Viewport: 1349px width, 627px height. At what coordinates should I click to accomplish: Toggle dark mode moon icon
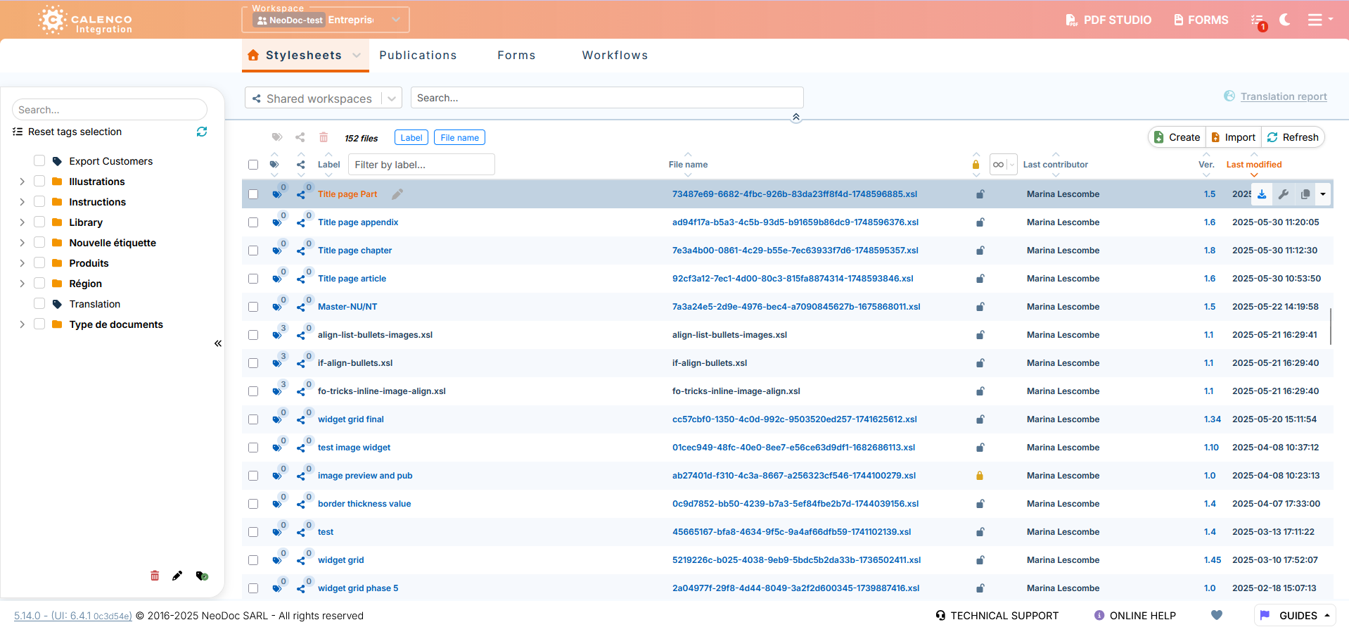point(1284,20)
